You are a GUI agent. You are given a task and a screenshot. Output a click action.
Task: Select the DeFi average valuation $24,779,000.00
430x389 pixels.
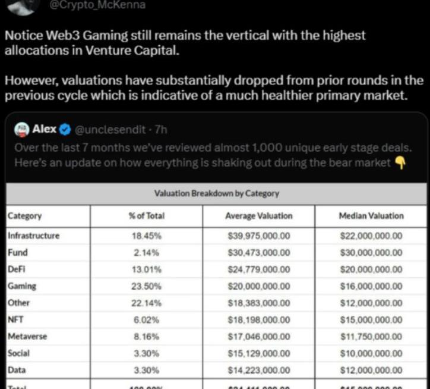point(259,269)
